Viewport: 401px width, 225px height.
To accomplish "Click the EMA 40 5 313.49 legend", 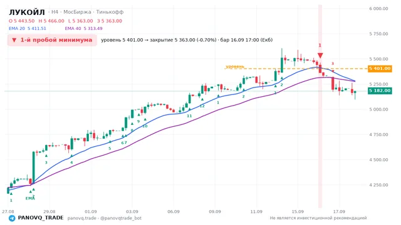I will 83,29.
